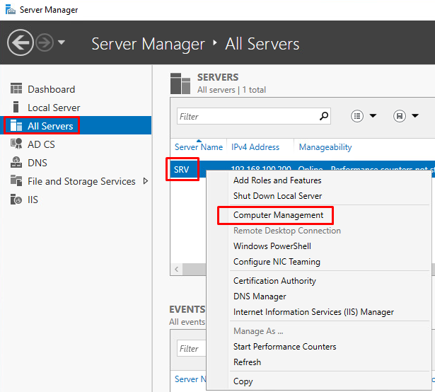Click All Servers in the header breadcrumb

(x=262, y=44)
